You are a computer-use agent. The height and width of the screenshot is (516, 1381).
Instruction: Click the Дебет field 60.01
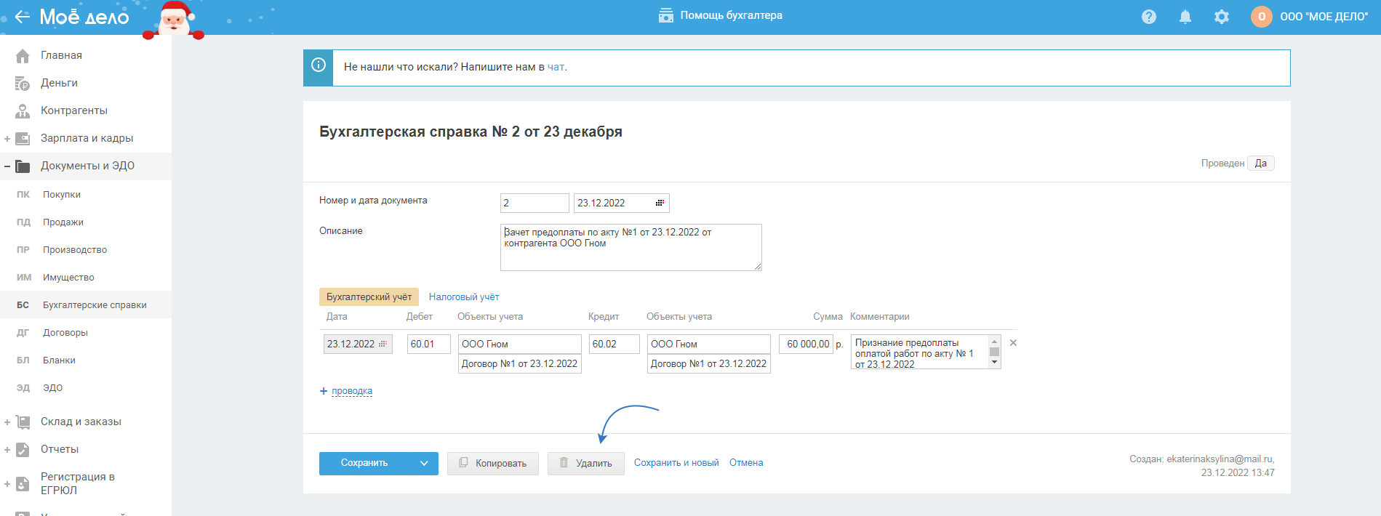[429, 344]
